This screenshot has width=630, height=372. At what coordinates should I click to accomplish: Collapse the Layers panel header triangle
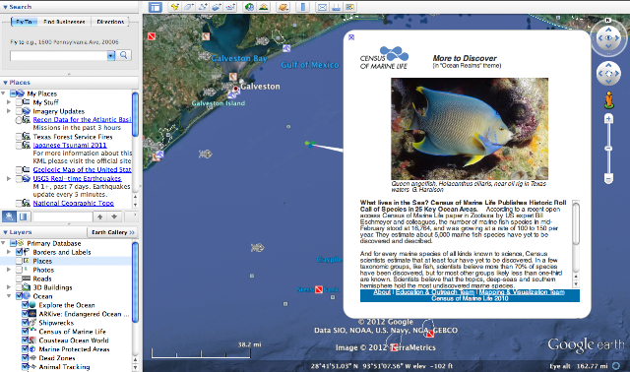coord(5,232)
